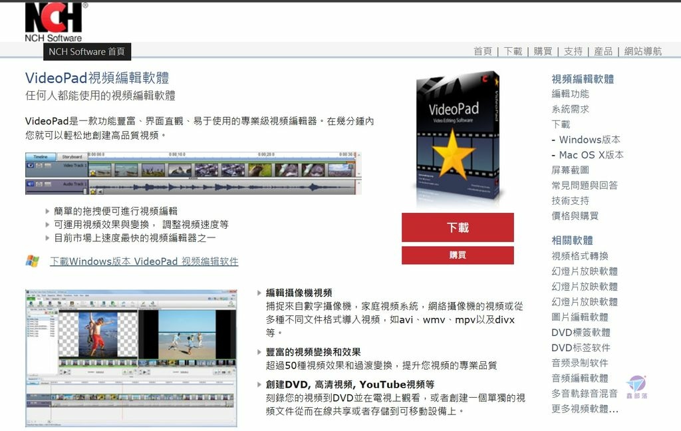681x431 pixels.
Task: Open 下載 in sidebar
Action: point(561,124)
